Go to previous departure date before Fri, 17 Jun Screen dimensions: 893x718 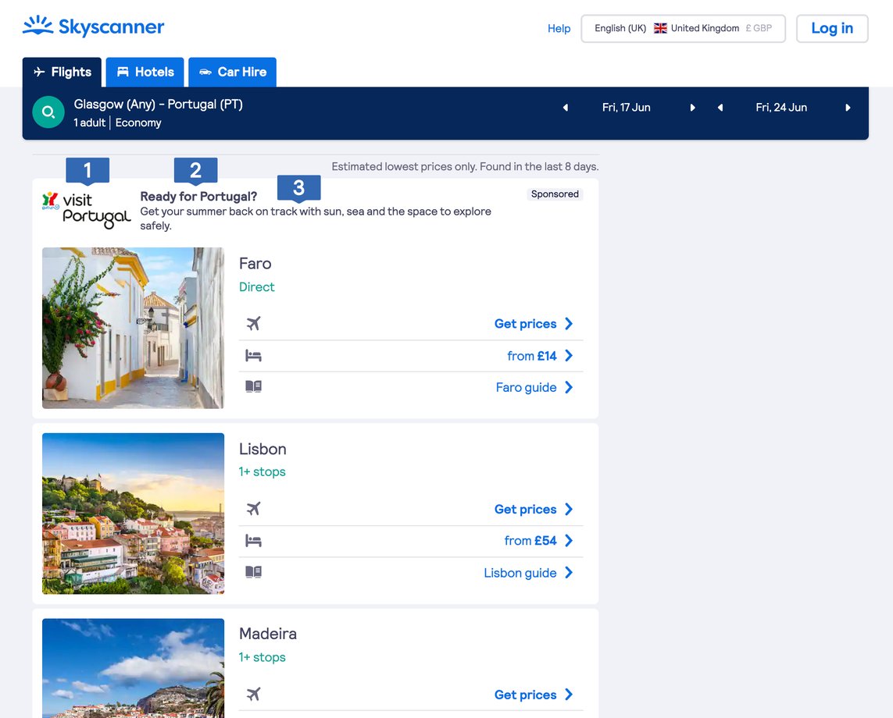(566, 108)
